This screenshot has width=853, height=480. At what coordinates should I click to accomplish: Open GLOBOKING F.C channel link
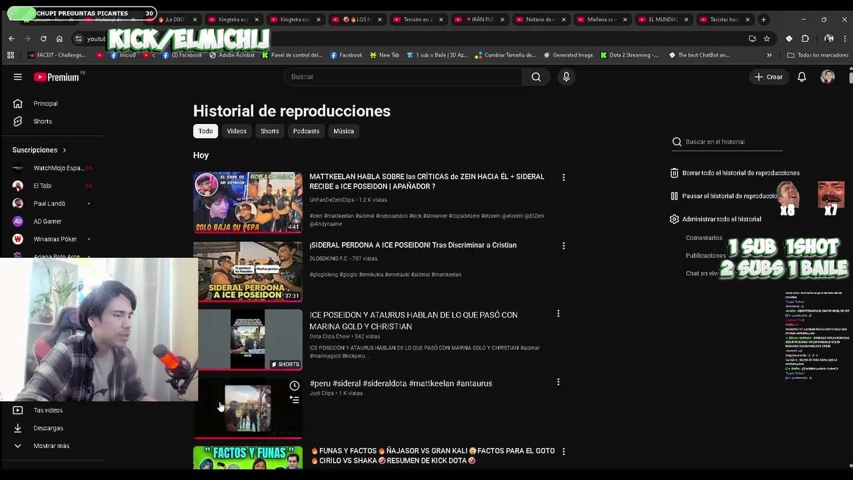[x=329, y=259]
